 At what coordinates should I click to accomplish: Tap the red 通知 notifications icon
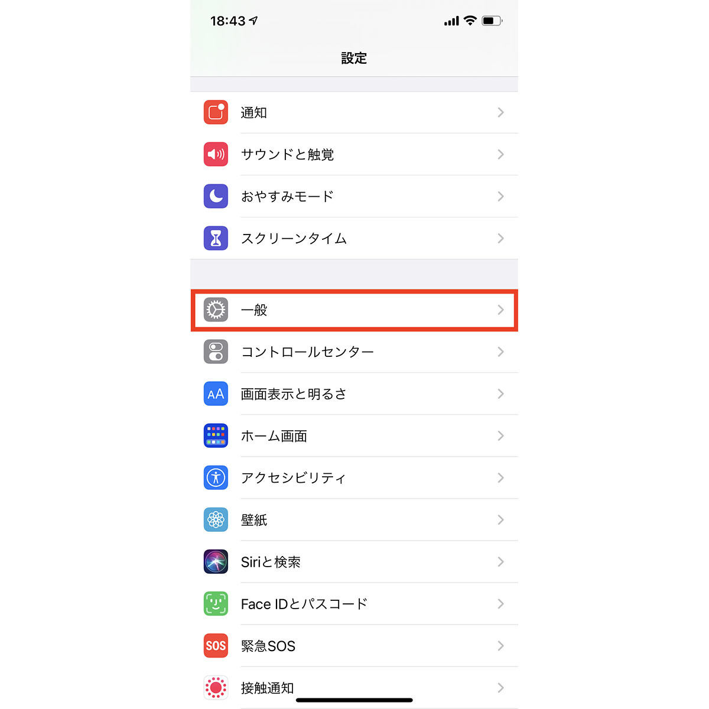pyautogui.click(x=216, y=112)
